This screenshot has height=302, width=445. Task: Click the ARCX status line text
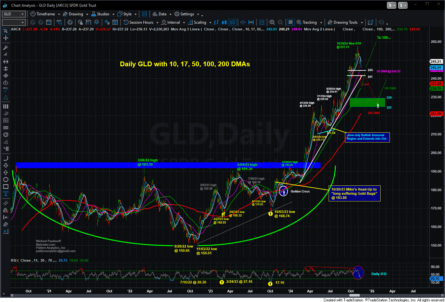16,29
